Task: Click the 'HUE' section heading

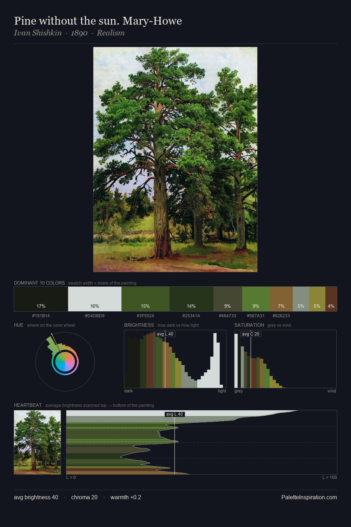Action: point(19,325)
